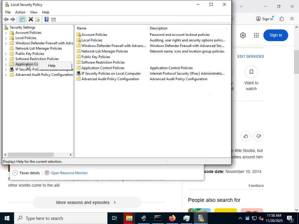Screen dimensions: 299x224
Task: Click the EDIT SERVICES link
Action: 251,56
